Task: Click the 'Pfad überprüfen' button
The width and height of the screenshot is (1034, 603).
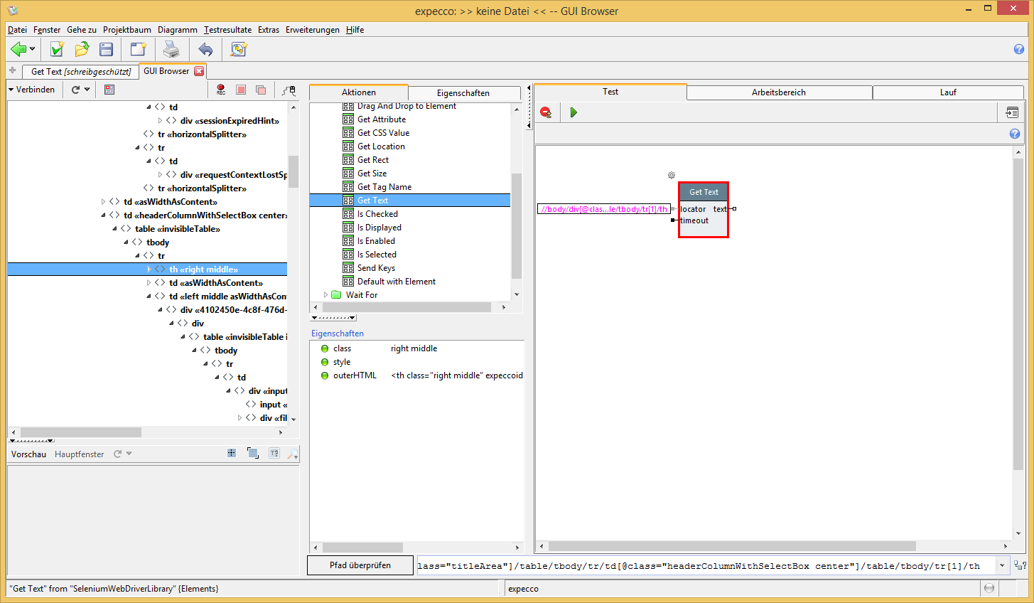Action: pyautogui.click(x=360, y=565)
